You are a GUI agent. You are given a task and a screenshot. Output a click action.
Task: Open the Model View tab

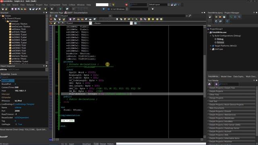226,77
